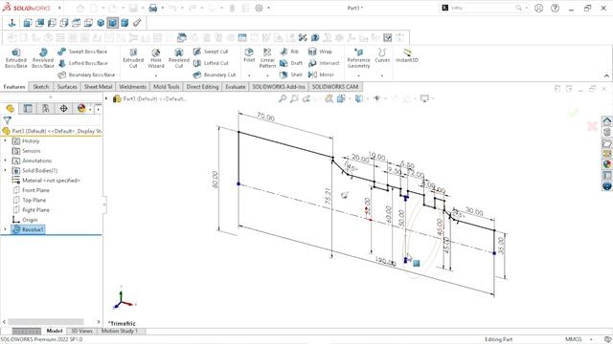Image resolution: width=613 pixels, height=344 pixels.
Task: Select the Extruded Cut tool
Action: (133, 58)
